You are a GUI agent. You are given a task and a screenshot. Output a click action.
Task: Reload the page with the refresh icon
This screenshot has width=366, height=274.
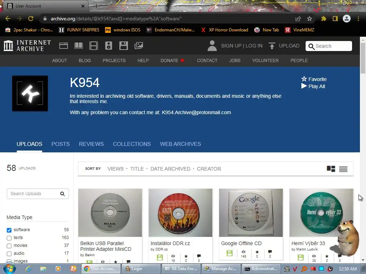[31, 19]
